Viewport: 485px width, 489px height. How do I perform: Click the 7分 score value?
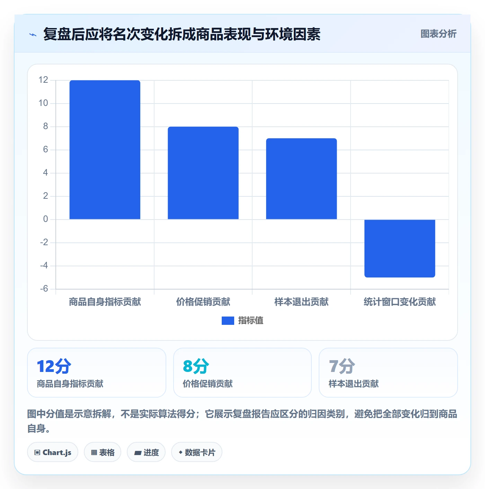click(x=342, y=366)
